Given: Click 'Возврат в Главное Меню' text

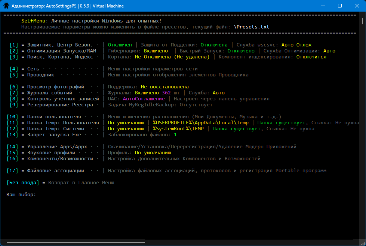Looking at the screenshot, I should 81,183.
